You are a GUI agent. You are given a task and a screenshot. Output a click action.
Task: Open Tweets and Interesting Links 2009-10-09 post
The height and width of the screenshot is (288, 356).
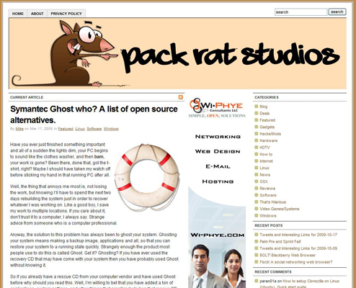coord(298,248)
